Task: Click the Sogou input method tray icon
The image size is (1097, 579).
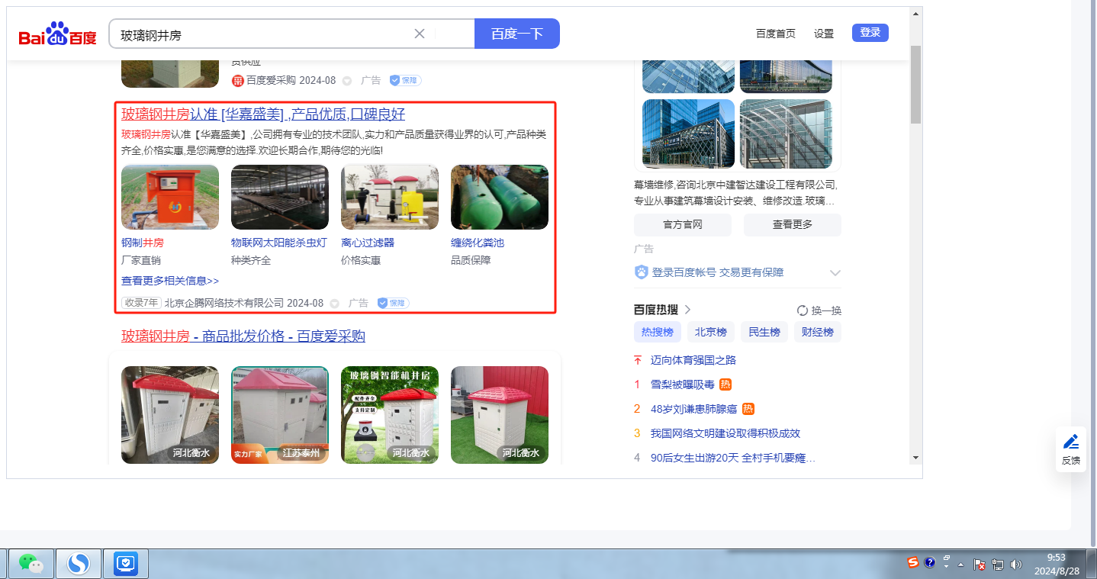Action: (913, 563)
